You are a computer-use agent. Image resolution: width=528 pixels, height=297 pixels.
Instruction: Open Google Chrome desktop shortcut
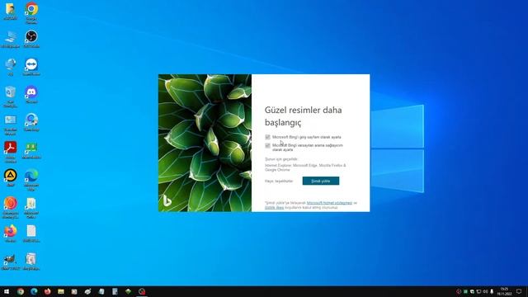(31, 12)
